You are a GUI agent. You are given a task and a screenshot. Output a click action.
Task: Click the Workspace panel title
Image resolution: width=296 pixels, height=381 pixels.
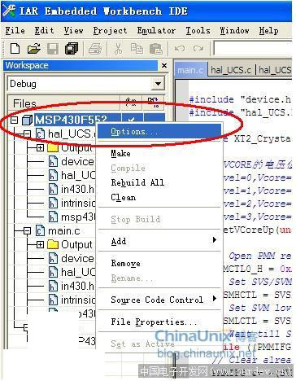pyautogui.click(x=27, y=65)
